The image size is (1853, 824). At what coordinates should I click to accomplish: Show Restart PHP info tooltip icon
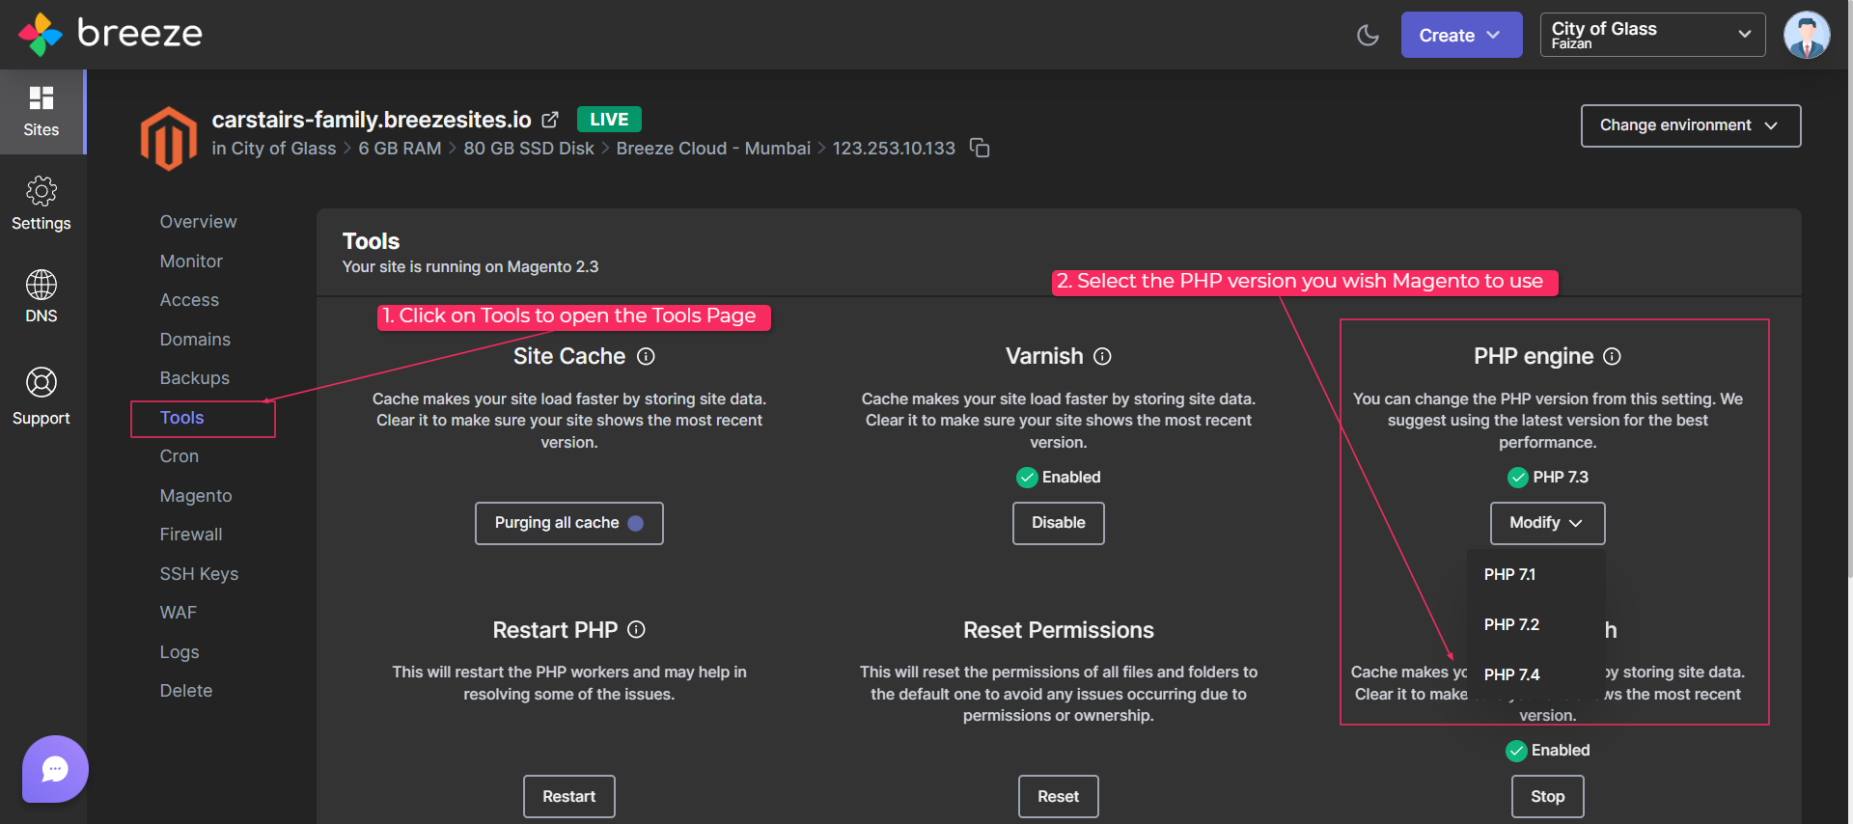pos(636,629)
